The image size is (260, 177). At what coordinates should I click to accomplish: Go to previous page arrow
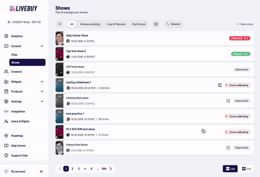pyautogui.click(x=60, y=169)
